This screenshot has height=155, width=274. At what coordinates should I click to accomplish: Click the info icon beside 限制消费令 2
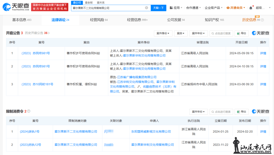(29, 111)
